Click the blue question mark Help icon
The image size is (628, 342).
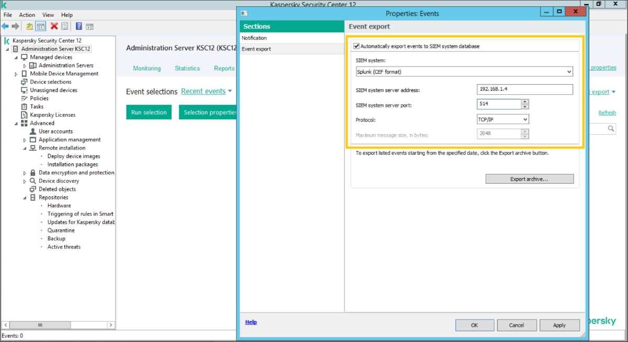pos(79,26)
